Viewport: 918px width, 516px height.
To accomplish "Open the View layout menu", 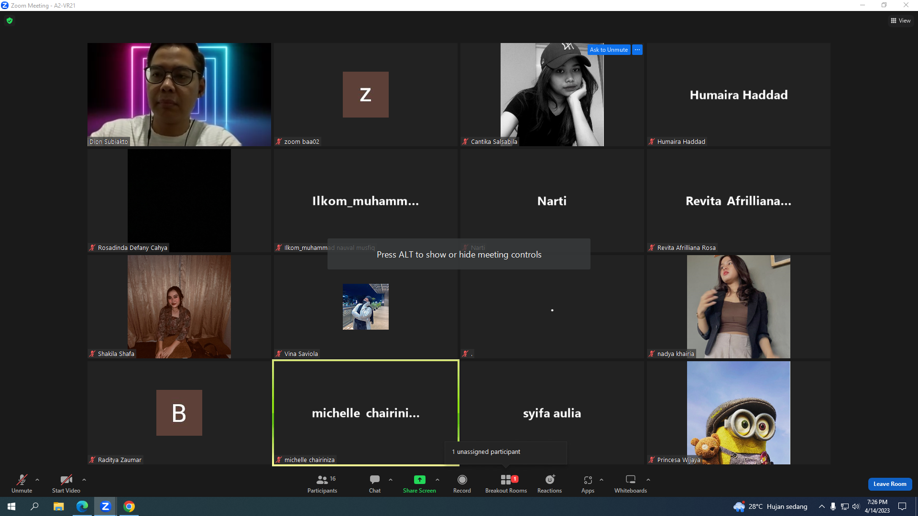I will pyautogui.click(x=901, y=21).
